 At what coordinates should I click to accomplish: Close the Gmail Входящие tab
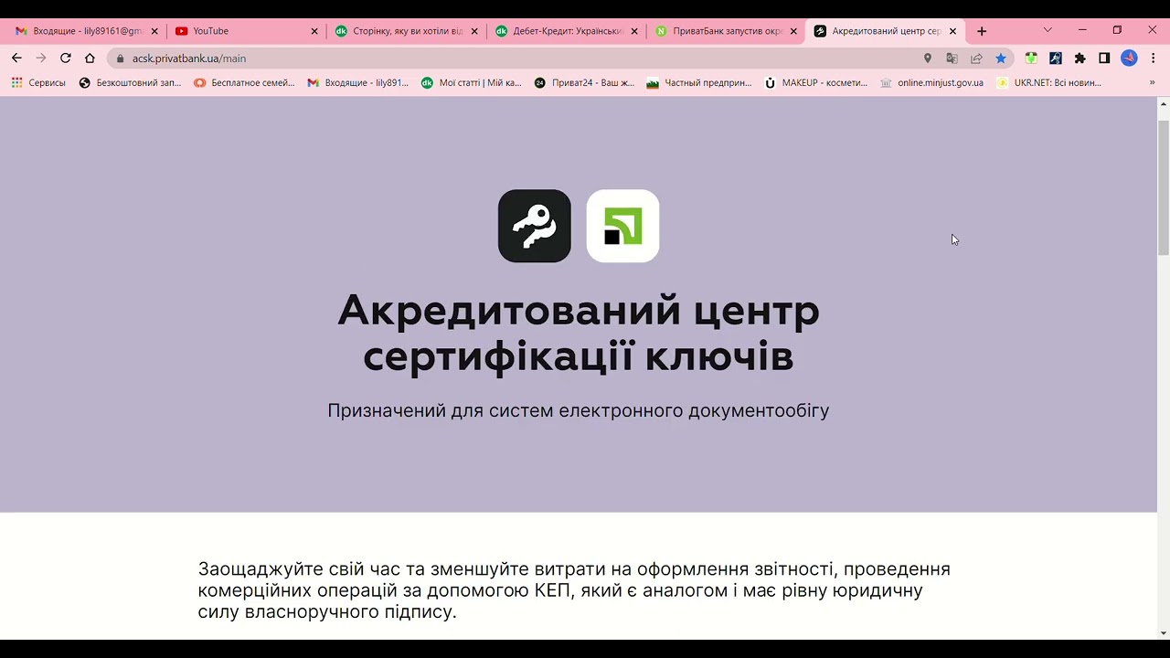tap(154, 31)
